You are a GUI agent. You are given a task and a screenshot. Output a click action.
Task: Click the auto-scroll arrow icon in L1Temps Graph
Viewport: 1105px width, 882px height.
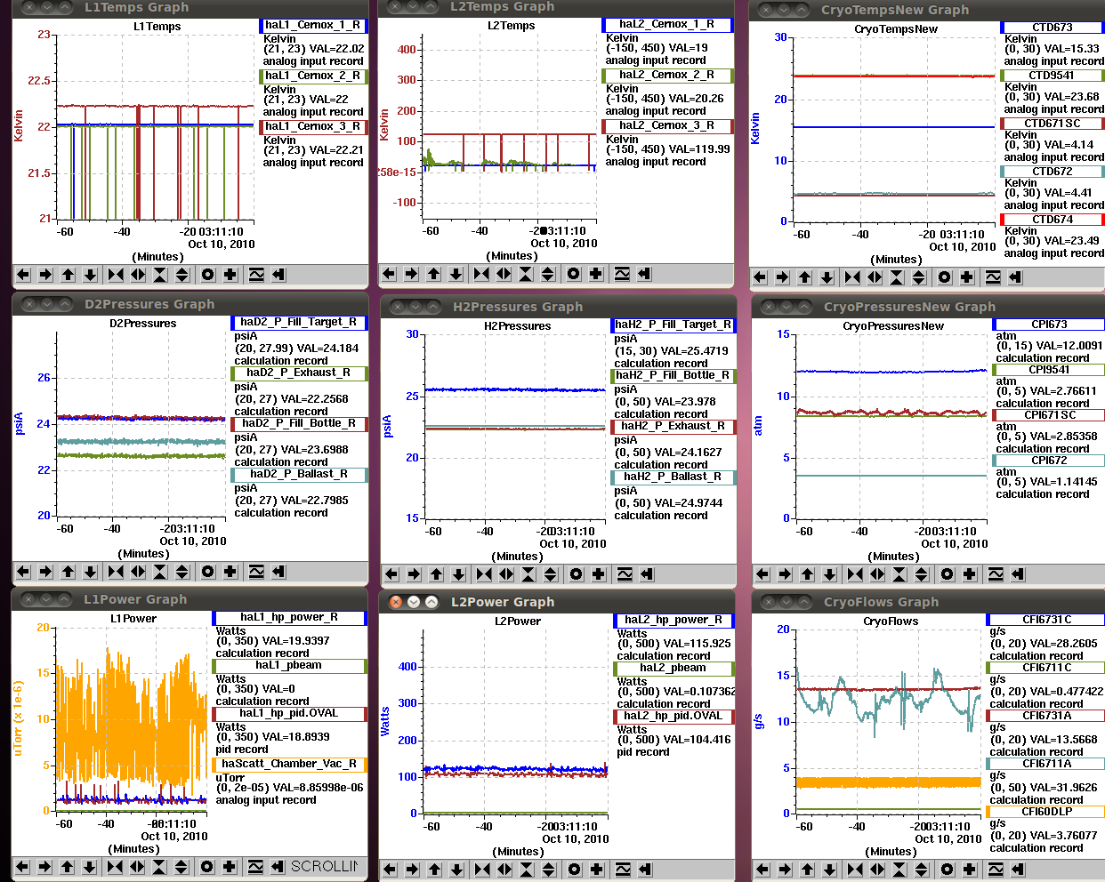(x=278, y=275)
